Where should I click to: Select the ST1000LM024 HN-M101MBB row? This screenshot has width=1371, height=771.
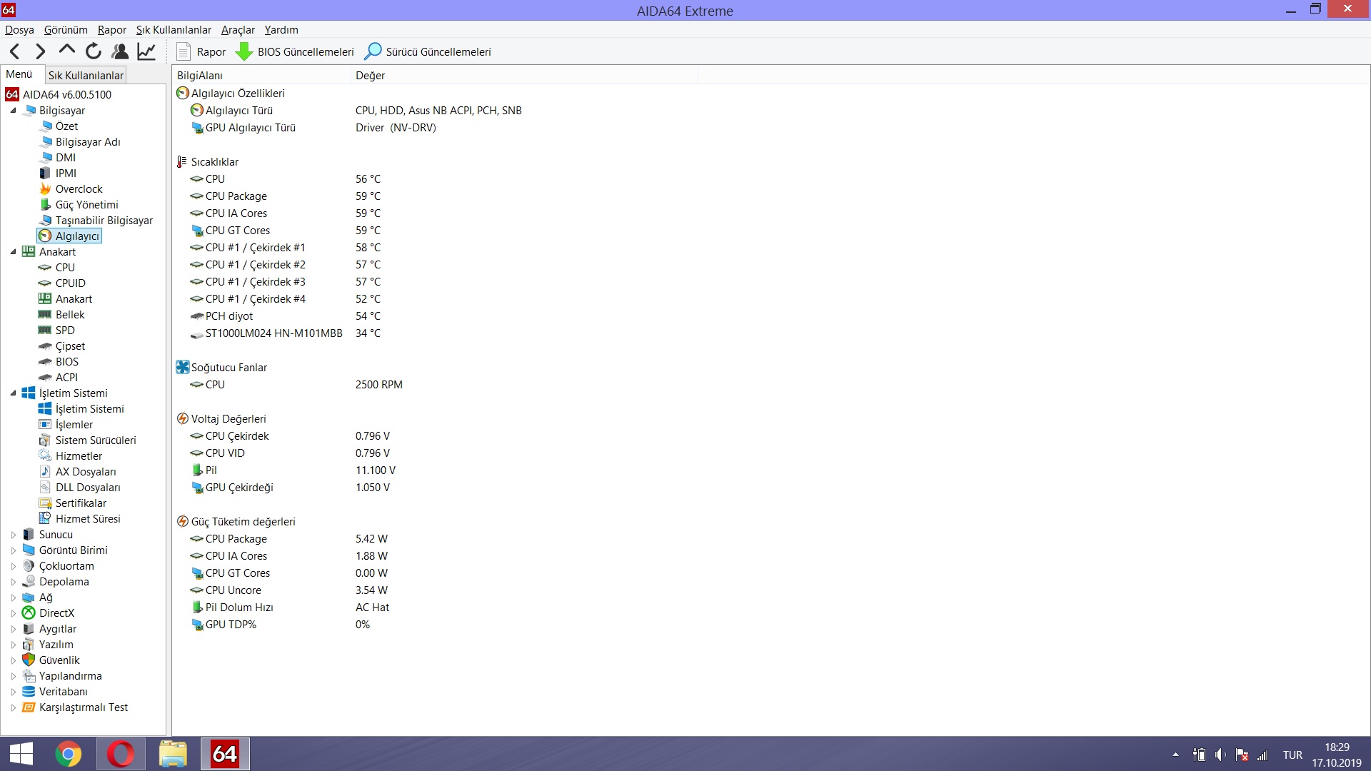[286, 333]
